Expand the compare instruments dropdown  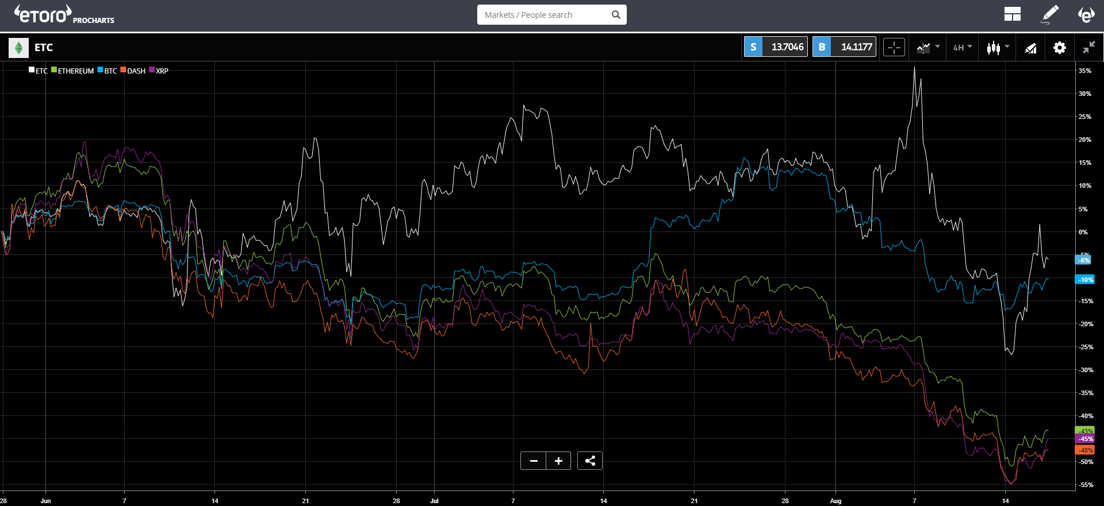tap(928, 47)
